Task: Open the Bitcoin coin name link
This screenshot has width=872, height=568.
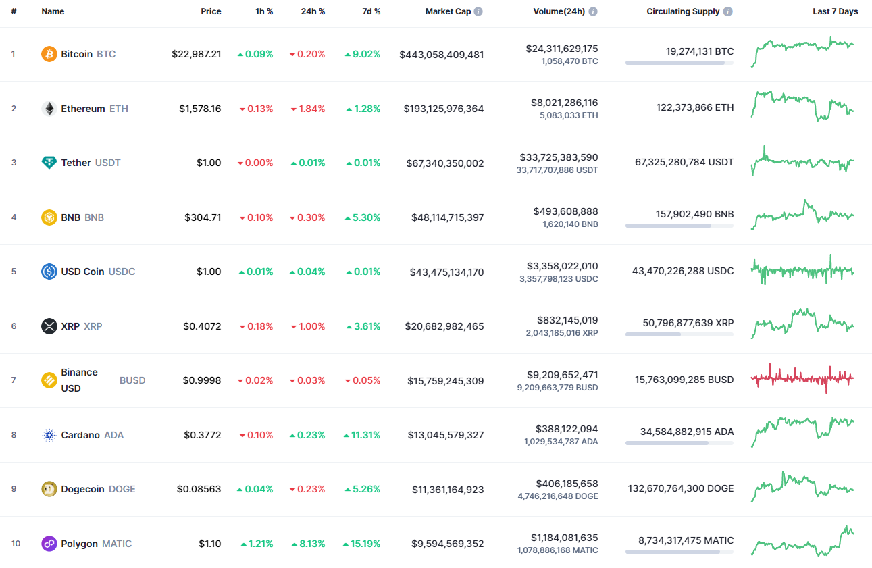Action: (76, 54)
